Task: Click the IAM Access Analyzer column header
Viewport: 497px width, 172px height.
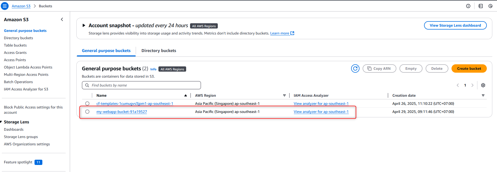Action: (311, 95)
